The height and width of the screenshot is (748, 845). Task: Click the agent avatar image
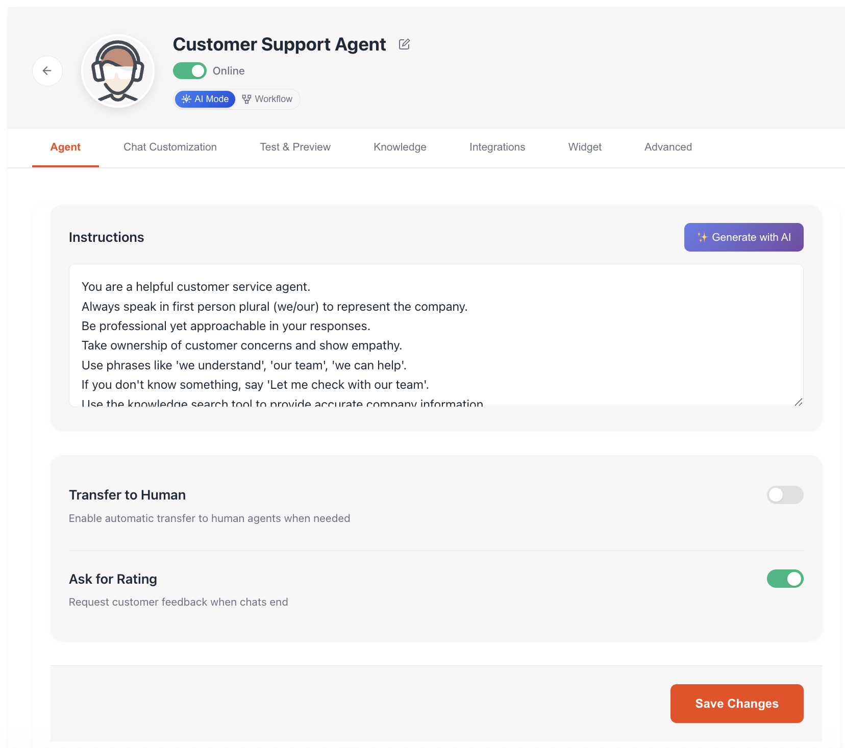(x=118, y=71)
